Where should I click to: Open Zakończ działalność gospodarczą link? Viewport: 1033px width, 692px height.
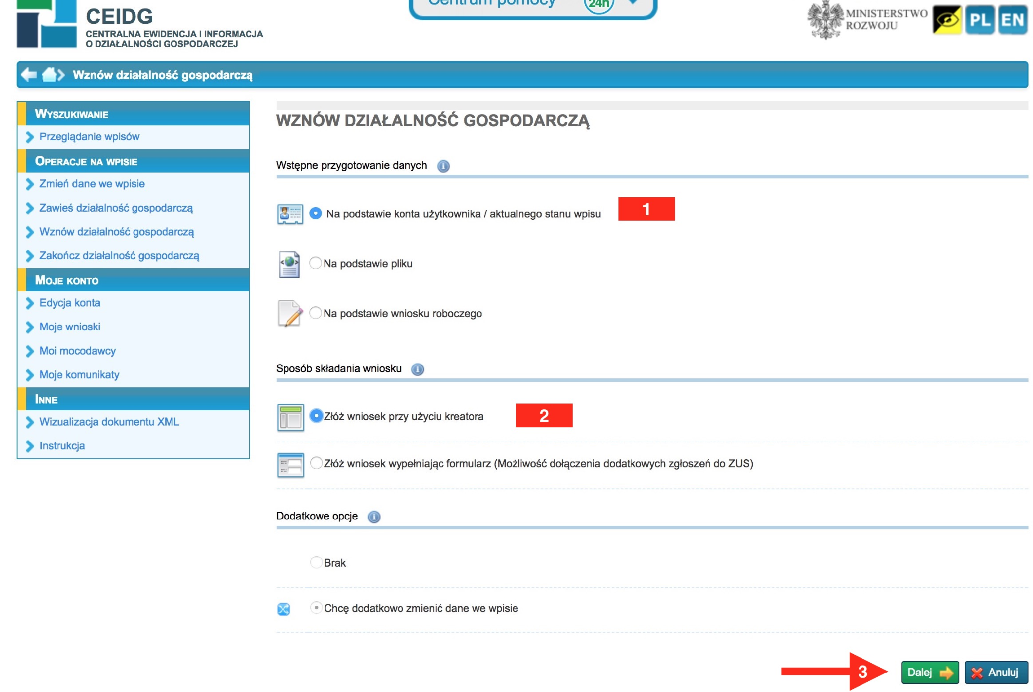pyautogui.click(x=119, y=256)
